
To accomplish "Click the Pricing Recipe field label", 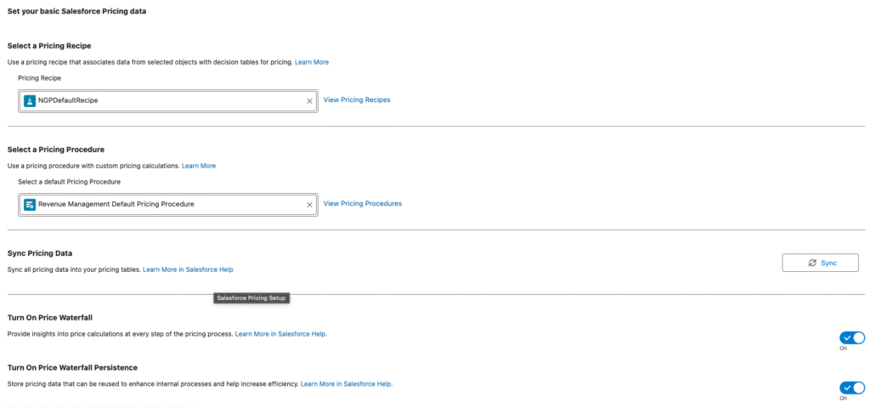I will pyautogui.click(x=39, y=77).
